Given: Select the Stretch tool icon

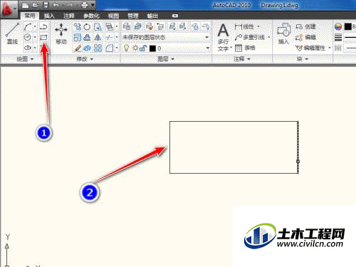Looking at the screenshot, I should click(x=98, y=27).
